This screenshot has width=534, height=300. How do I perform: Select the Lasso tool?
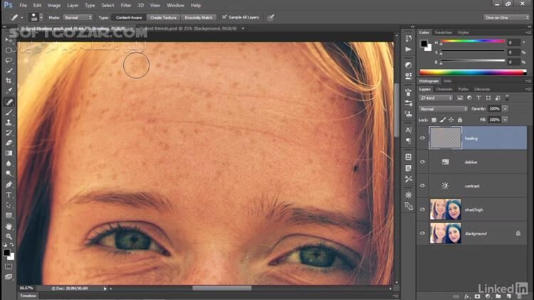click(9, 60)
